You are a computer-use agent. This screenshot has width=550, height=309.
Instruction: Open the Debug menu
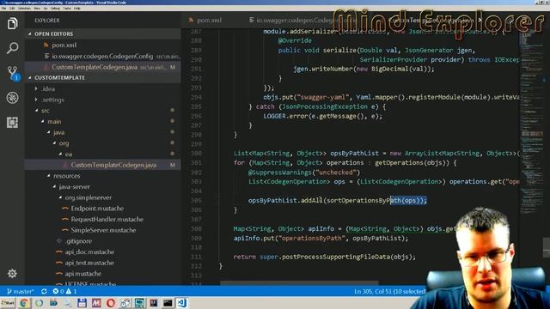tap(55, 8)
